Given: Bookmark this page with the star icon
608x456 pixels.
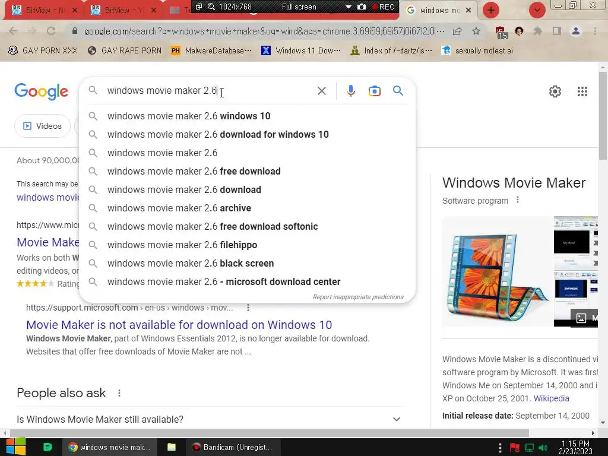Looking at the screenshot, I should [476, 31].
